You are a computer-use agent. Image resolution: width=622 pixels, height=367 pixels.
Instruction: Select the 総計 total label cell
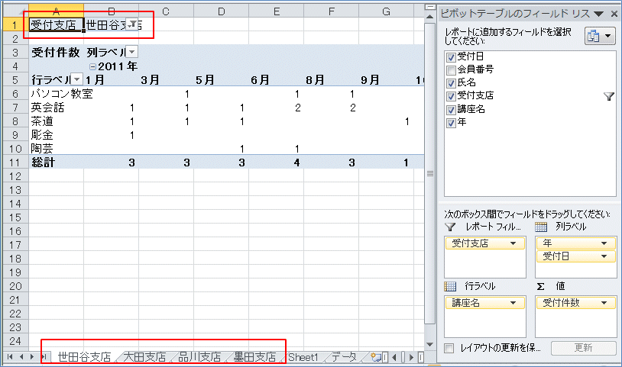[x=56, y=163]
